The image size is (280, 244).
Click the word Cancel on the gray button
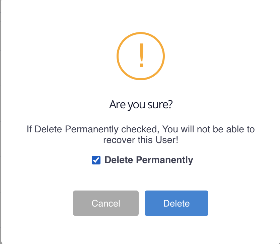(106, 203)
